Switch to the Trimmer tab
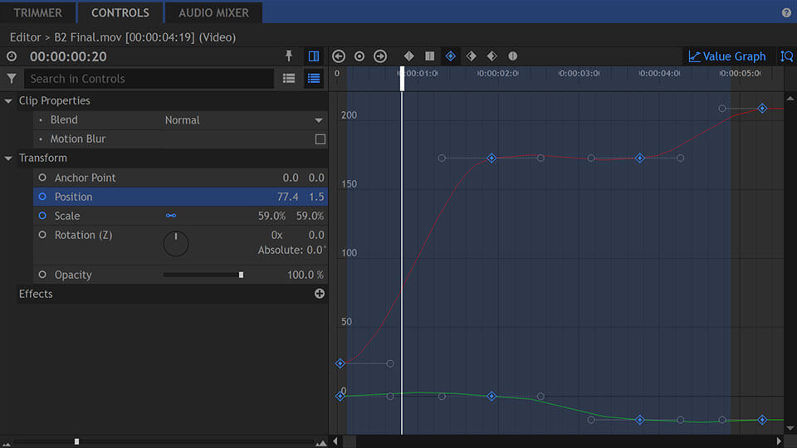This screenshot has height=448, width=797. pos(37,13)
